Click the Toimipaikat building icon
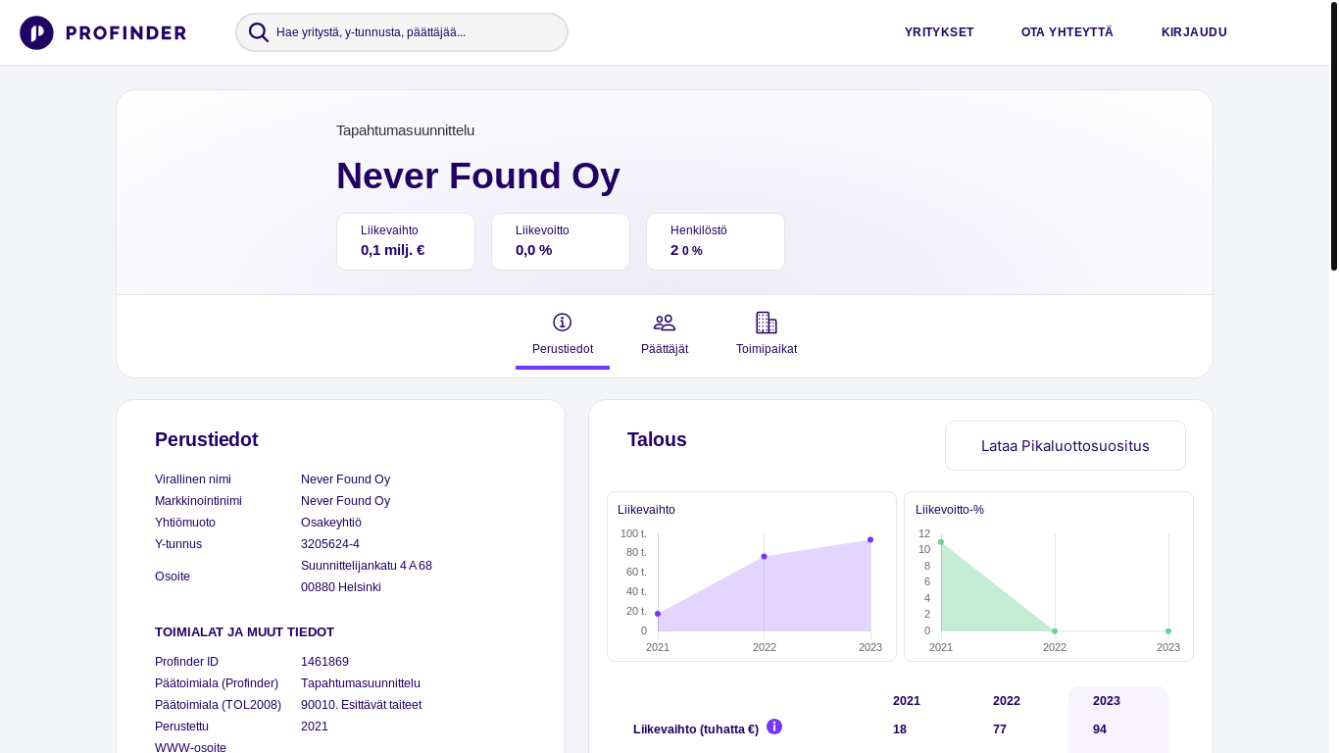The image size is (1339, 753). click(x=767, y=322)
